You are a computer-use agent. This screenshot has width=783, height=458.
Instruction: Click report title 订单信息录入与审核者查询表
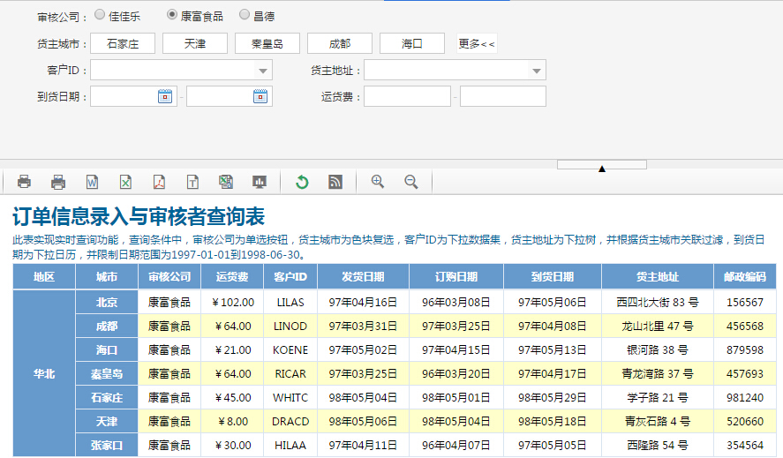(139, 216)
